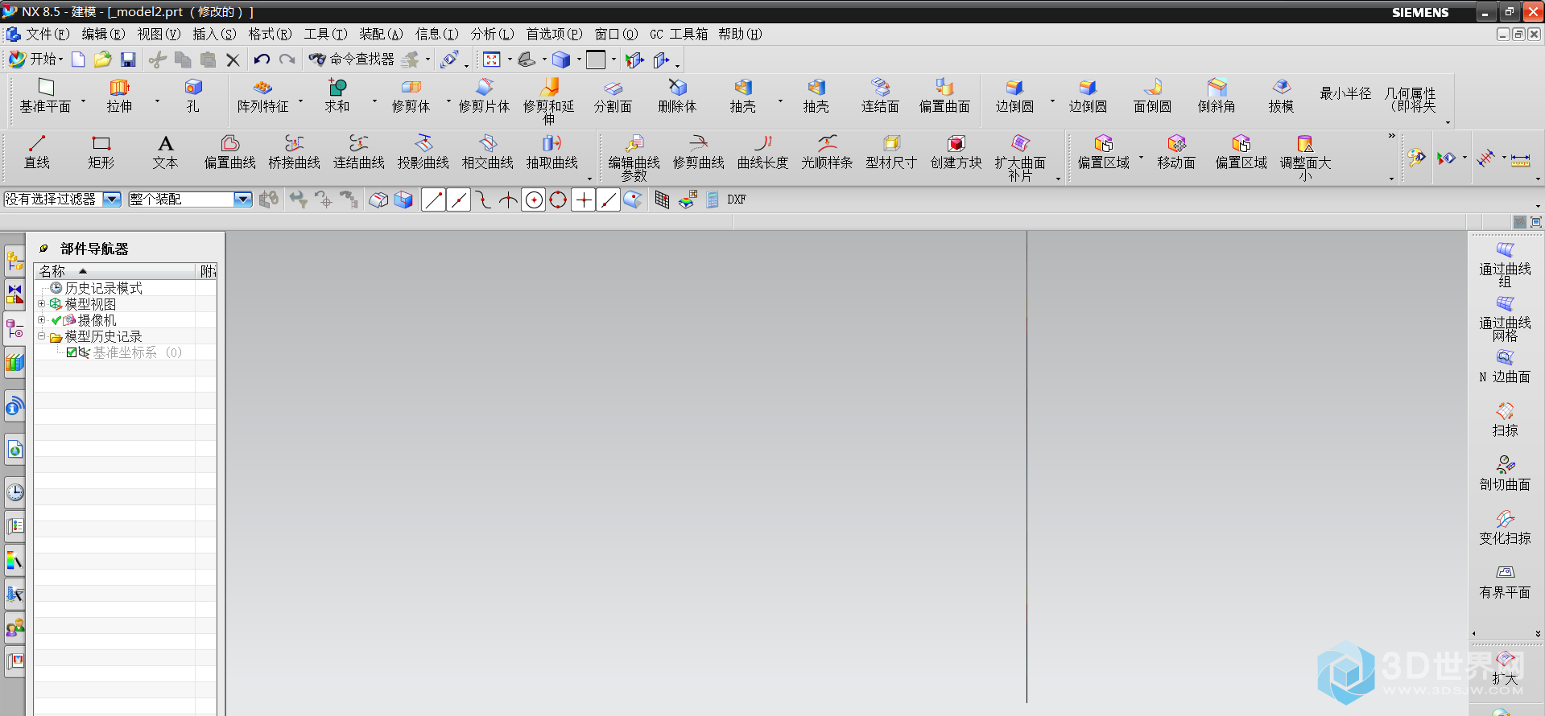Select the 扫掠 (Swept) surface tool

[x=1505, y=420]
